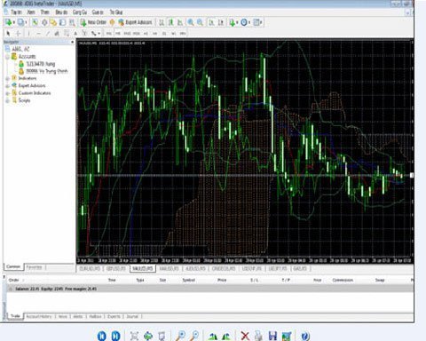Switch chart to bar chart type
The image size is (426, 341).
tap(162, 22)
